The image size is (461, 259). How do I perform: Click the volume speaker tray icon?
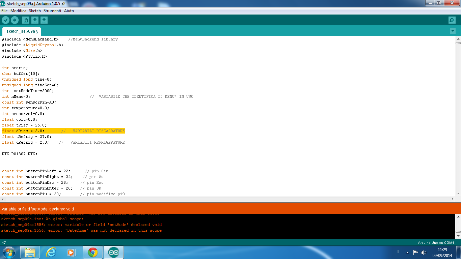pos(424,252)
